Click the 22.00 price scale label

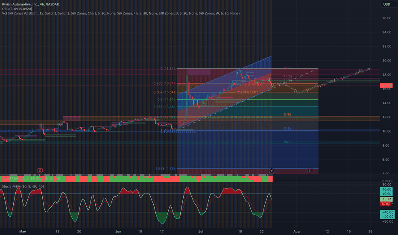[x=386, y=46]
